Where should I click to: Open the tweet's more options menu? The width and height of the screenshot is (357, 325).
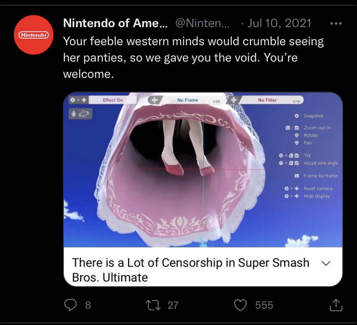coord(335,23)
